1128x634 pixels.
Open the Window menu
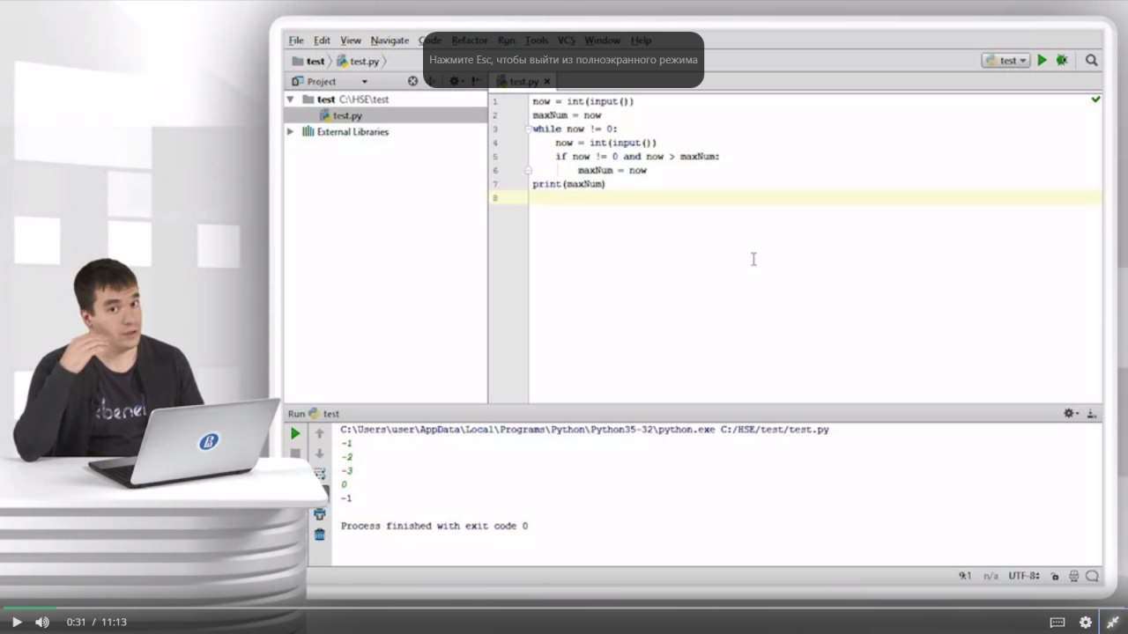(x=603, y=41)
